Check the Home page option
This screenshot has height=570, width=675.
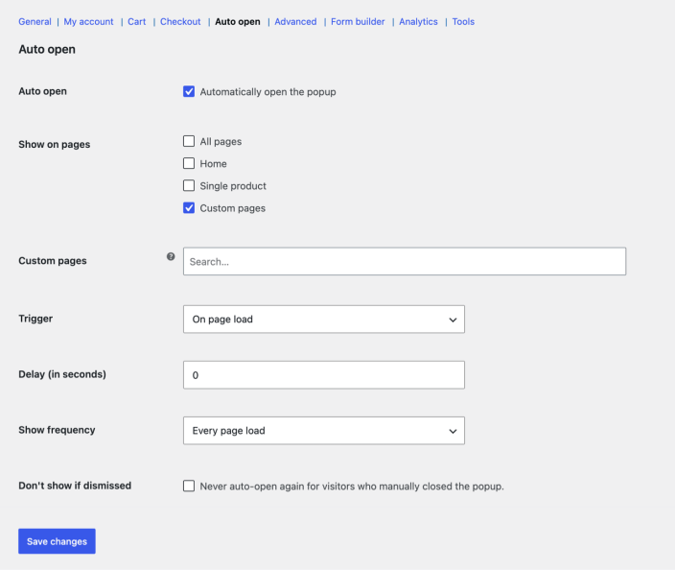(189, 163)
